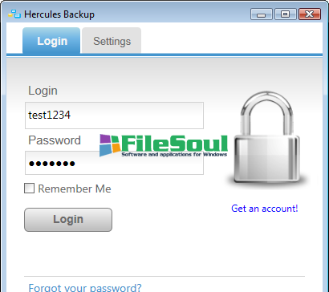Click the "Login" label above username field

pyautogui.click(x=43, y=91)
